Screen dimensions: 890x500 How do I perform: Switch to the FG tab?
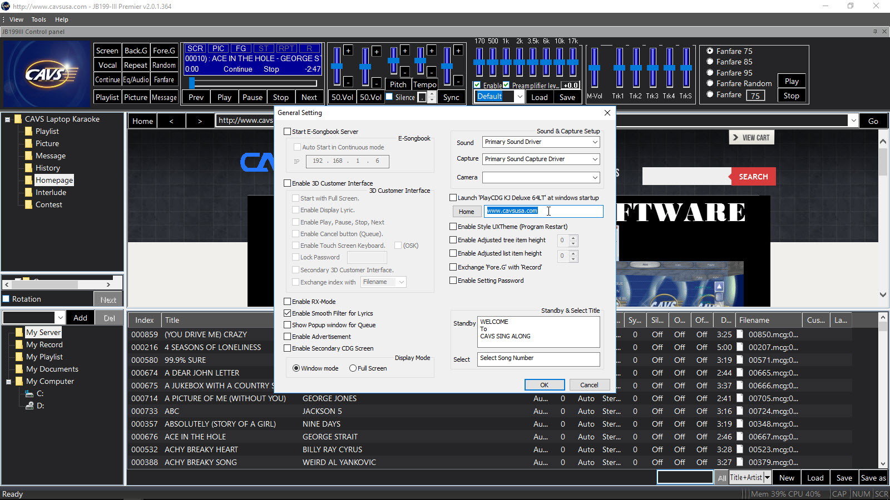click(241, 48)
